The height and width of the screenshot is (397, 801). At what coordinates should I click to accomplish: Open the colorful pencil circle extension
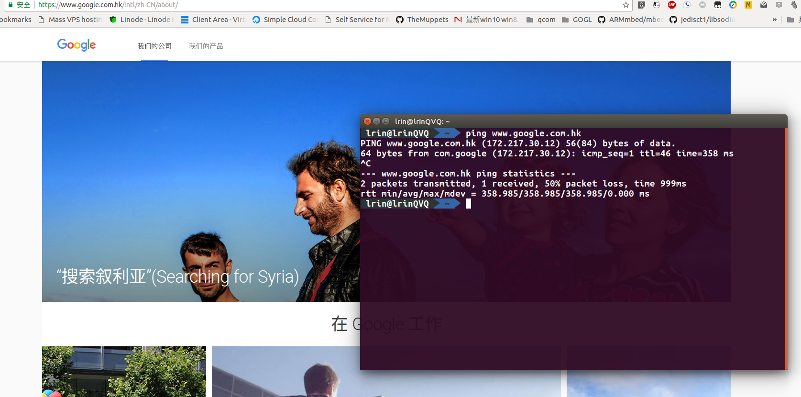[x=733, y=5]
